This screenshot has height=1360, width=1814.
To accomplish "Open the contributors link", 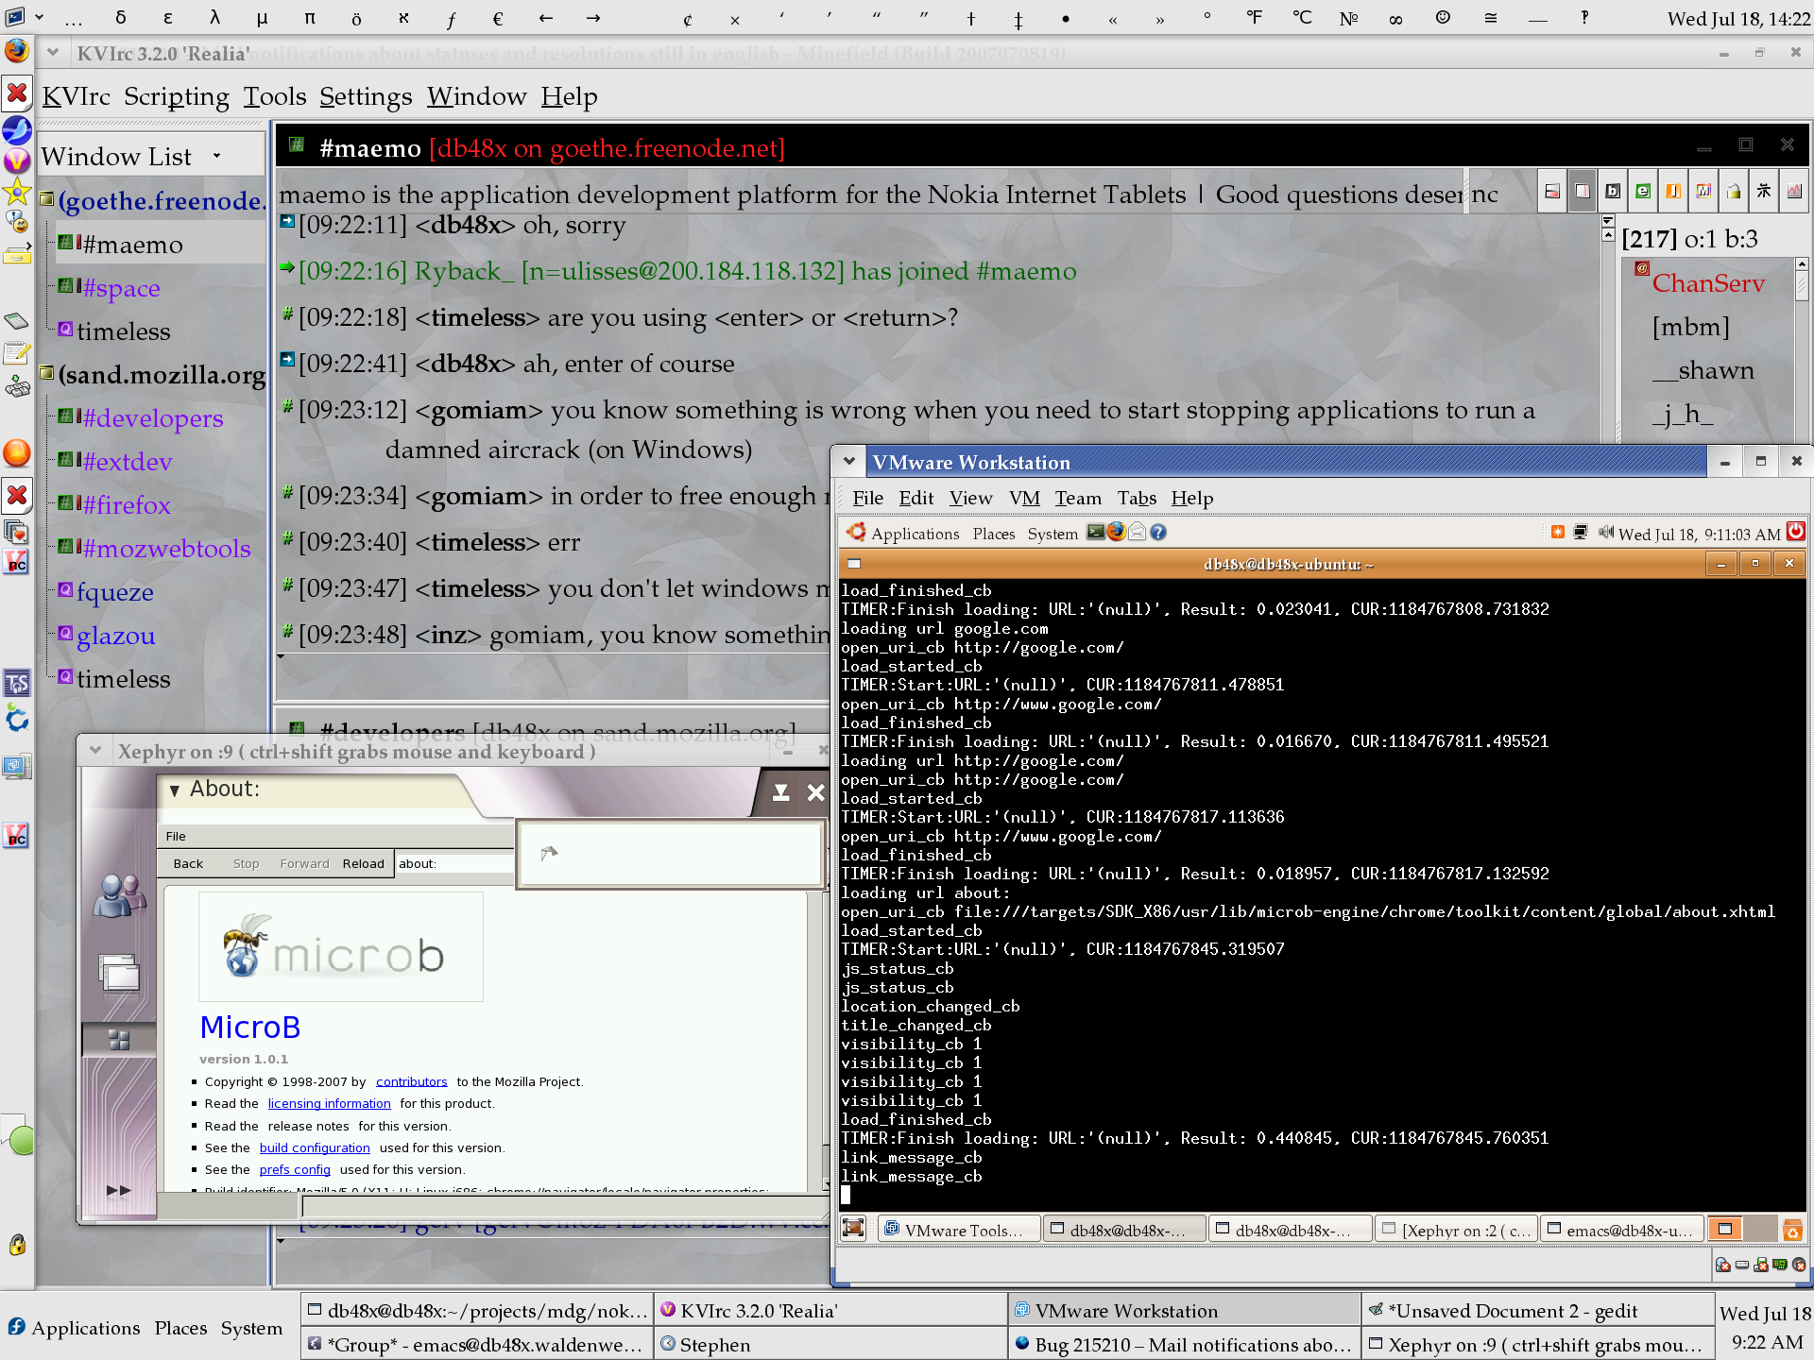I will 411,1081.
